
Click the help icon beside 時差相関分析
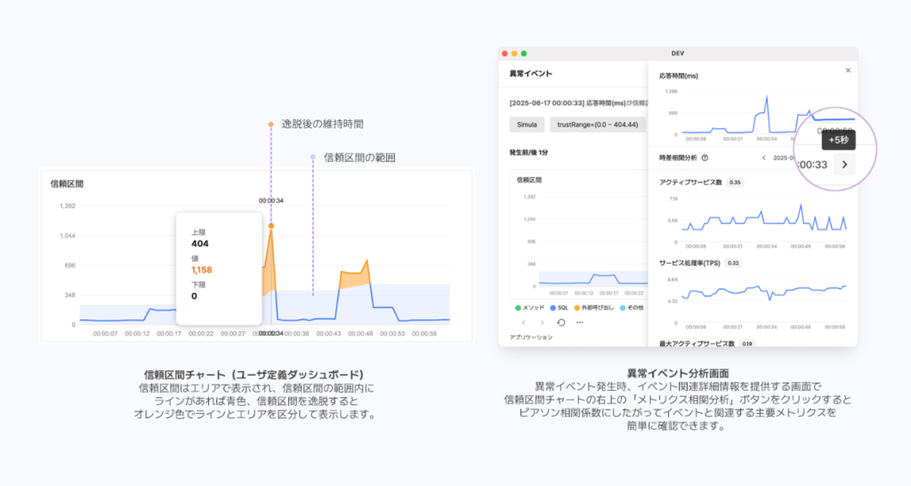705,158
